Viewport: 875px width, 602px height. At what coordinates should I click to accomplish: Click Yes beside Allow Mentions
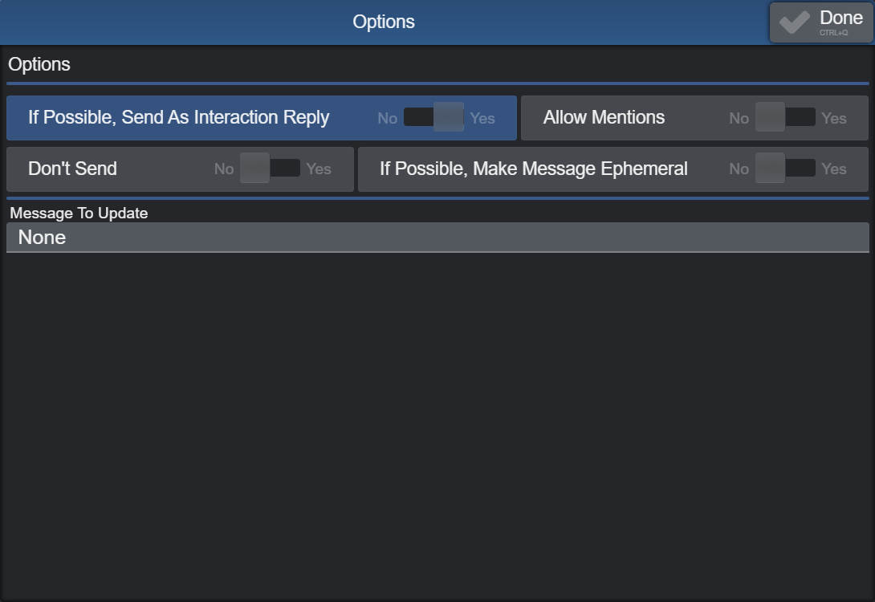pyautogui.click(x=834, y=118)
